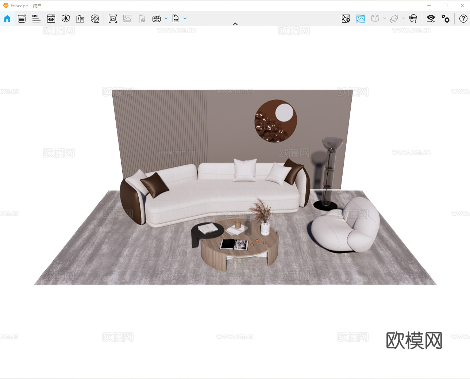The height and width of the screenshot is (379, 470).
Task: Click the Screenshot capture icon
Action: coord(113,19)
